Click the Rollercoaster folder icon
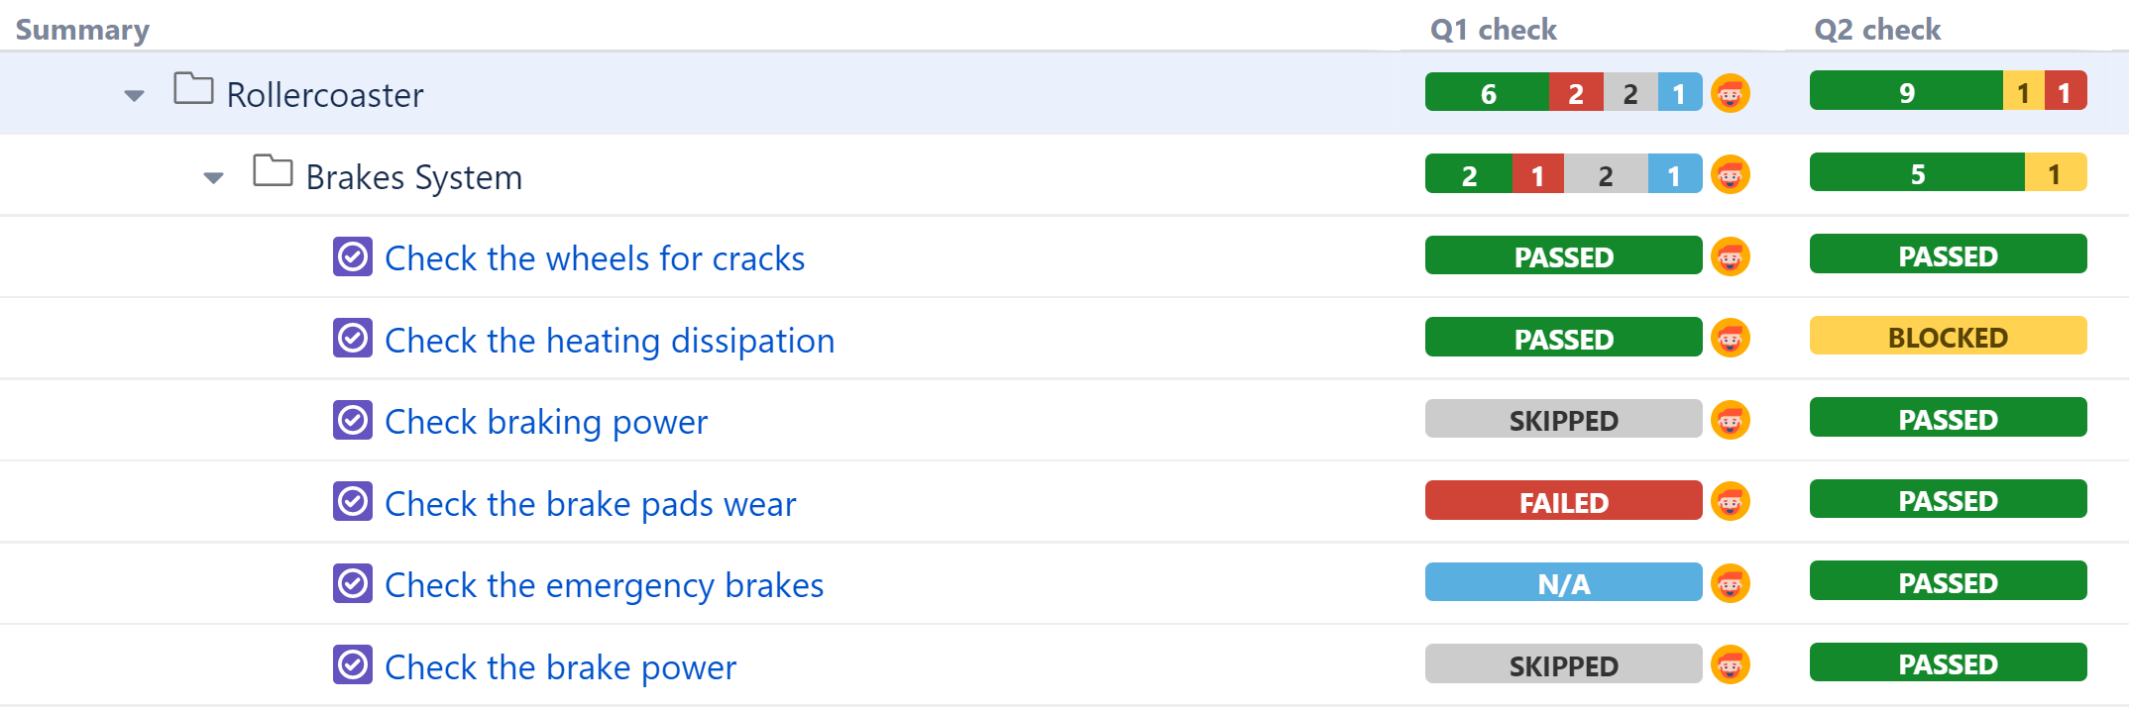 click(x=193, y=89)
